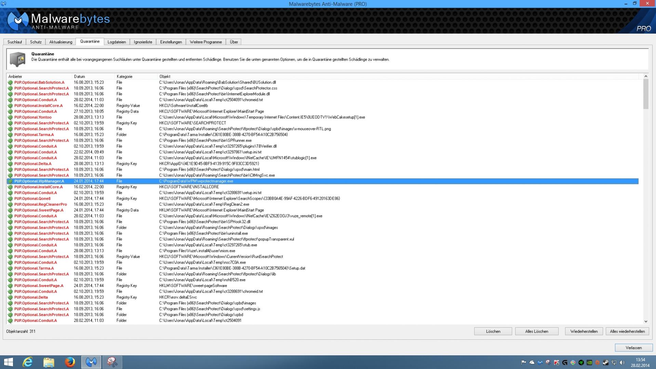Viewport: 656px width, 369px height.
Task: Select the PUP.Optional.Delta.A registry key entry
Action: 323,164
